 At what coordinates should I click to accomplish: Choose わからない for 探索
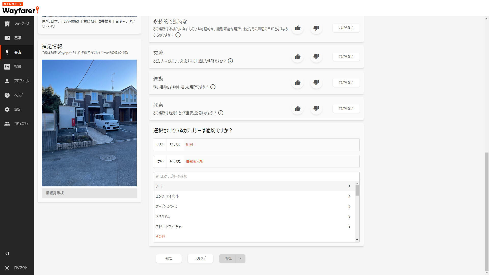coord(346,108)
